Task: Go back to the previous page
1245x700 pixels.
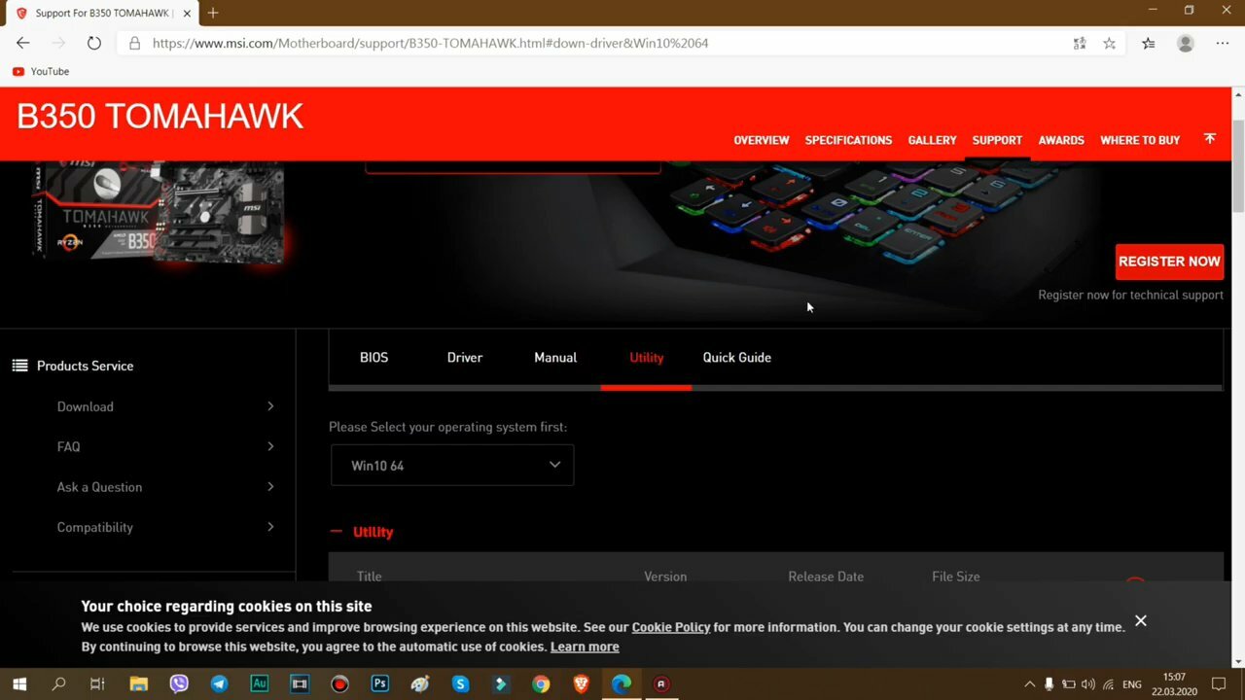Action: 23,43
